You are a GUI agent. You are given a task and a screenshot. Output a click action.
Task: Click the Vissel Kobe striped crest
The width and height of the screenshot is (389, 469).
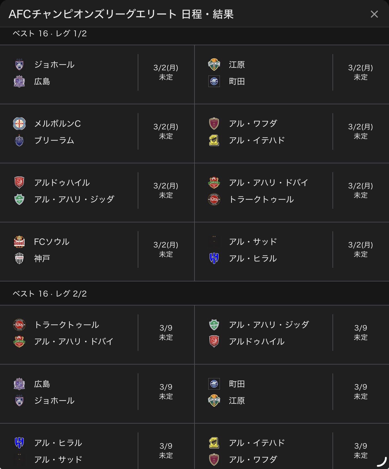point(19,259)
